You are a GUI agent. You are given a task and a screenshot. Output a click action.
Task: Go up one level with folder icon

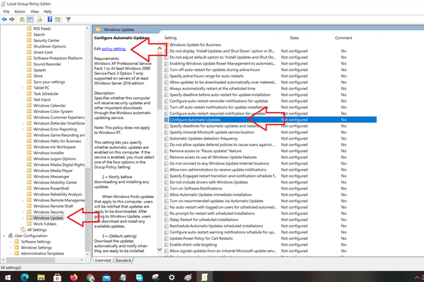[x=22, y=19]
